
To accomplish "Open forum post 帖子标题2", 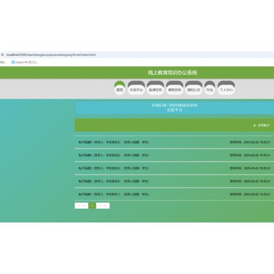I will point(174,181).
